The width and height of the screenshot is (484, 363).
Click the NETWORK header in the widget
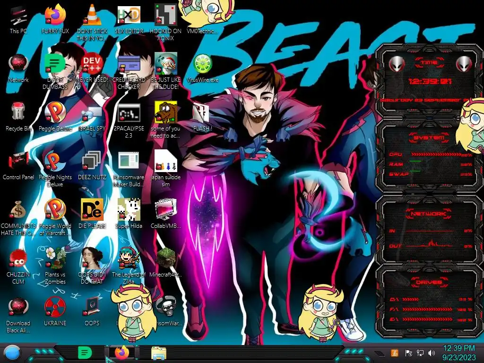[429, 214]
